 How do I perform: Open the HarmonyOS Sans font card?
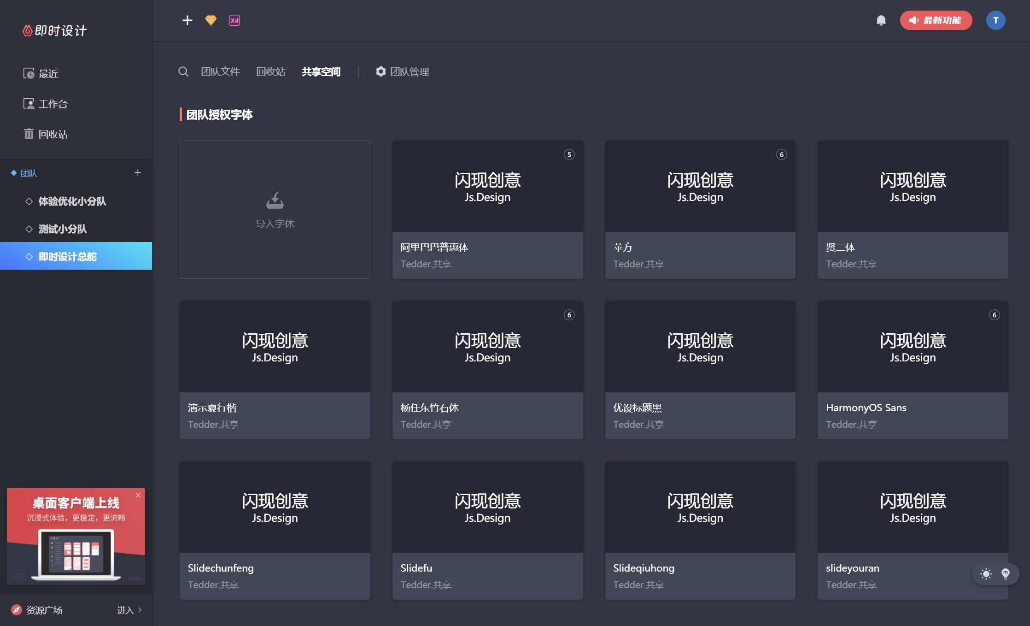(x=913, y=370)
